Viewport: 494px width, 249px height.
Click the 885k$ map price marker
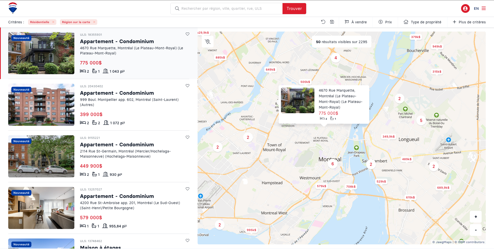point(220,58)
